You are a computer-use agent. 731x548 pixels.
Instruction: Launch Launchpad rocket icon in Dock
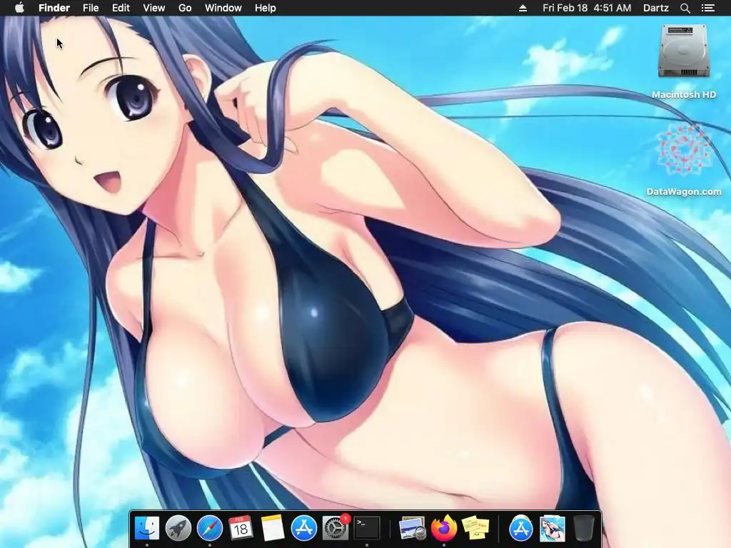pos(178,529)
